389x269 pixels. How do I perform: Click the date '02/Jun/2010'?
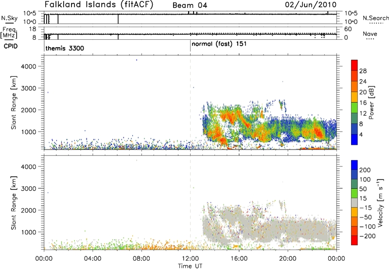[311, 5]
